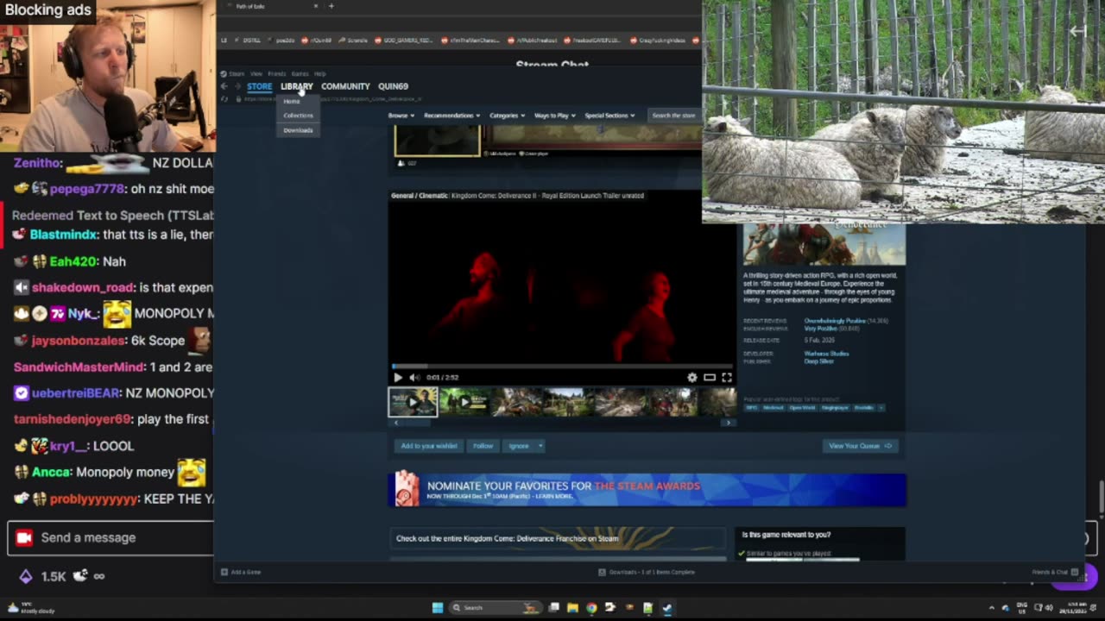The width and height of the screenshot is (1105, 621).
Task: Open Help menu in Steam
Action: (320, 74)
